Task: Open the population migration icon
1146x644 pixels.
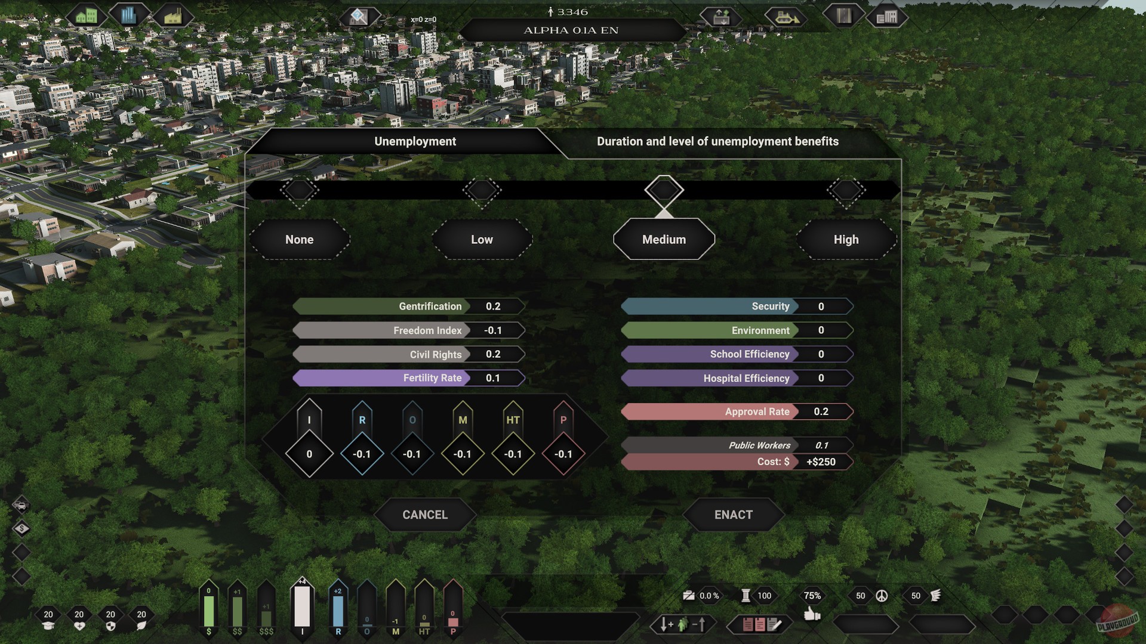Action: pos(683,624)
